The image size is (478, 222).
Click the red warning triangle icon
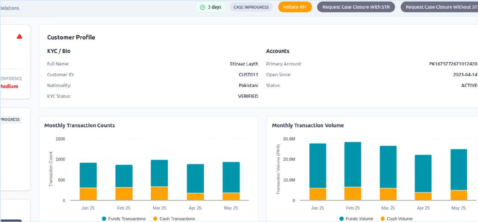tap(19, 36)
